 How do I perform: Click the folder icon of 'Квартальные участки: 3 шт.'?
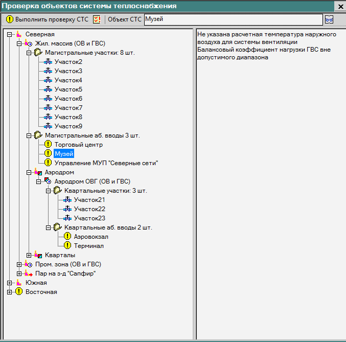pyautogui.click(x=58, y=191)
